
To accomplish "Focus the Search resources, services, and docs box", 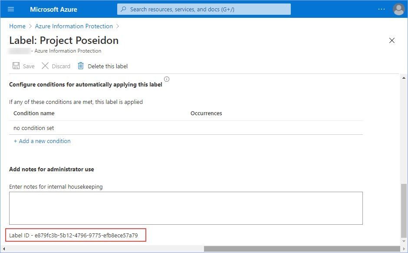I will tap(204, 10).
